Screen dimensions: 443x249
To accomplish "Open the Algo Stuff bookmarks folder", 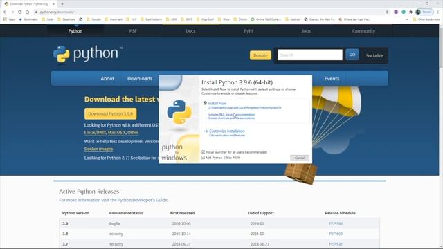I will tap(205, 19).
